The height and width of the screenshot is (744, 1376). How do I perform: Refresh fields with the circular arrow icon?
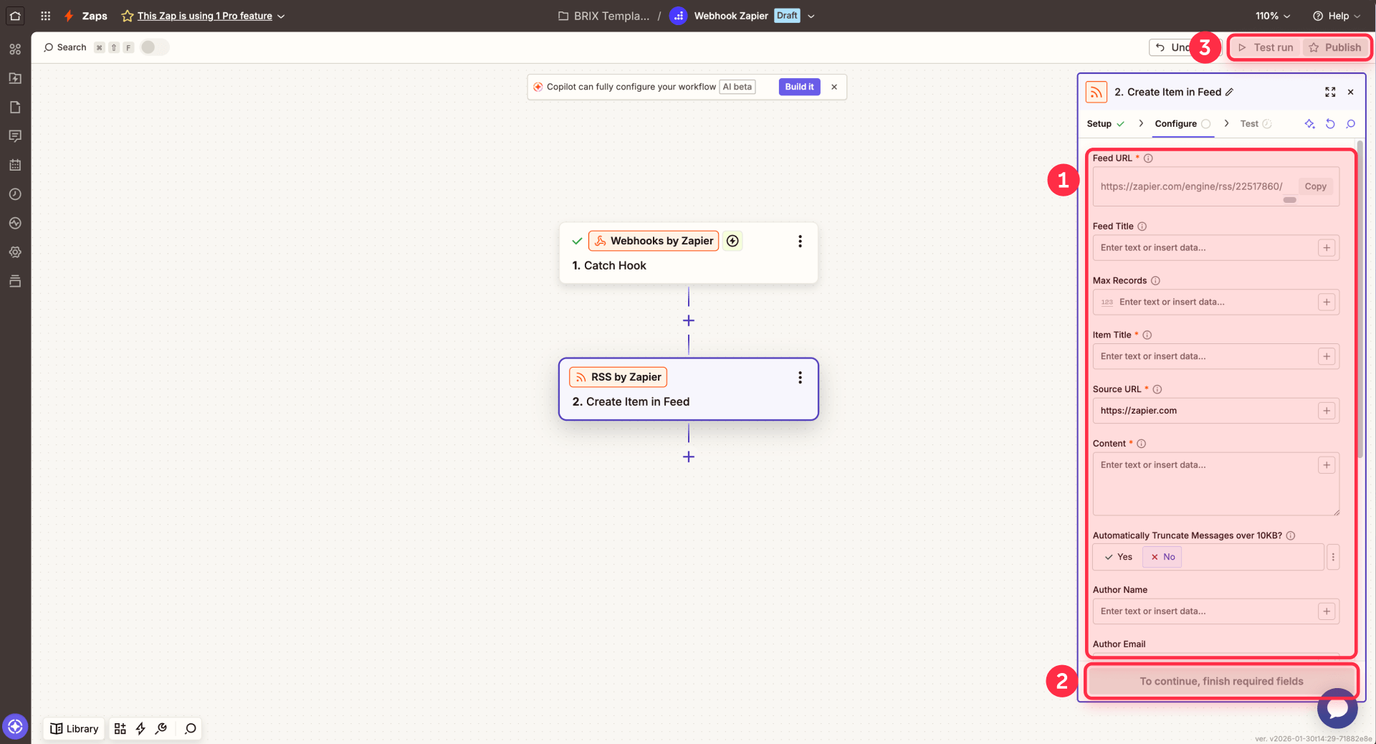click(1330, 124)
